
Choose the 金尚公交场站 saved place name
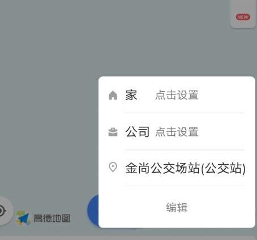coord(162,168)
